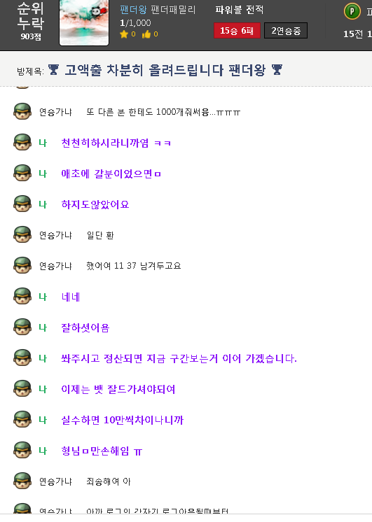Click the gold star icon under 1/1,000
Image resolution: width=372 pixels, height=522 pixels.
tap(124, 34)
